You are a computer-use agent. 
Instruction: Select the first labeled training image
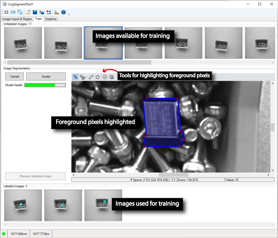tap(23, 205)
